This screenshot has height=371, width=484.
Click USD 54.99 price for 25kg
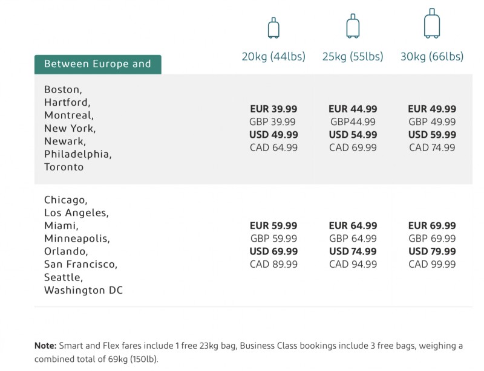[353, 135]
